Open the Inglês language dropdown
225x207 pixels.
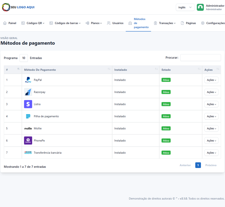[x=185, y=7]
